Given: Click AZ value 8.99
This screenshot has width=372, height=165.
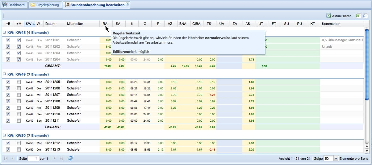Looking at the screenshot, I should (173, 101).
